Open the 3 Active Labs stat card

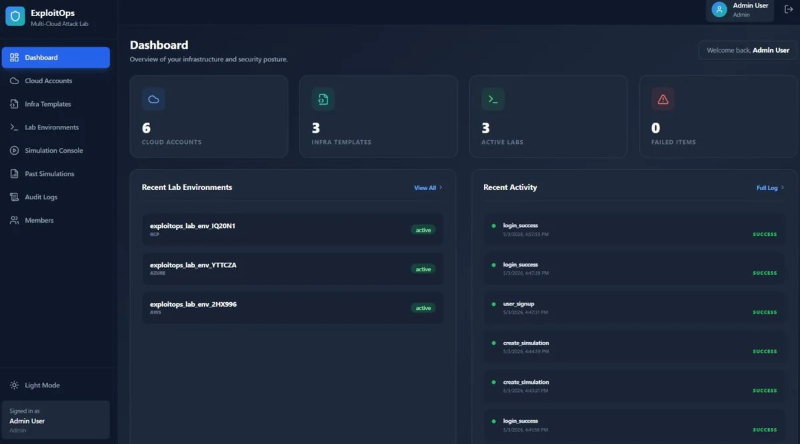pyautogui.click(x=548, y=117)
